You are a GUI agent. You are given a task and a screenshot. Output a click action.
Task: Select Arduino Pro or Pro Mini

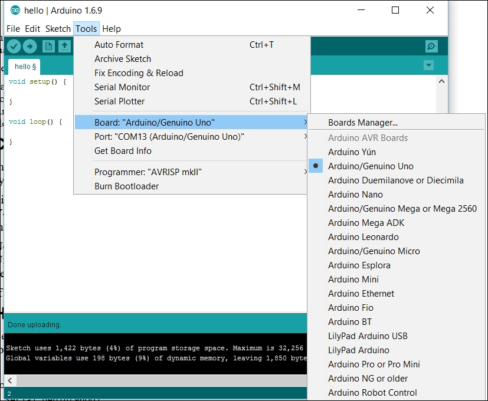[x=396, y=364]
